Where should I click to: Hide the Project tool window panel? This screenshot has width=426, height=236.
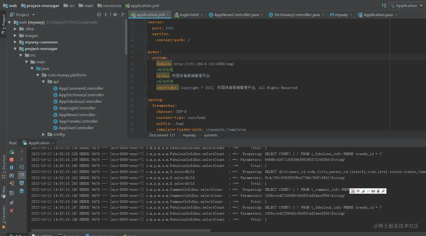123,15
